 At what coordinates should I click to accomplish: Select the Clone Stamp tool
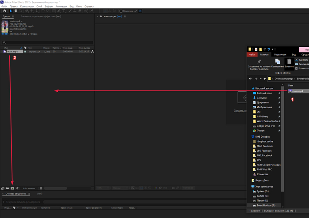click(x=75, y=11)
